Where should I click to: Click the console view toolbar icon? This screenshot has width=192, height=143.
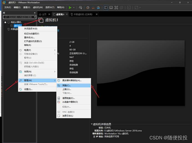pos(129,7)
